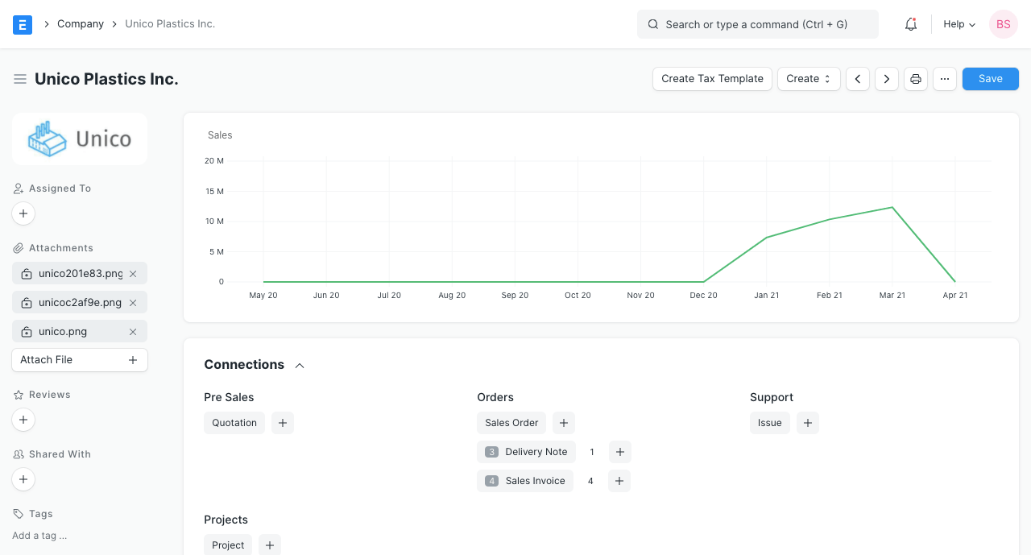Image resolution: width=1031 pixels, height=555 pixels.
Task: Add new Sales Invoice plus icon
Action: pyautogui.click(x=619, y=481)
